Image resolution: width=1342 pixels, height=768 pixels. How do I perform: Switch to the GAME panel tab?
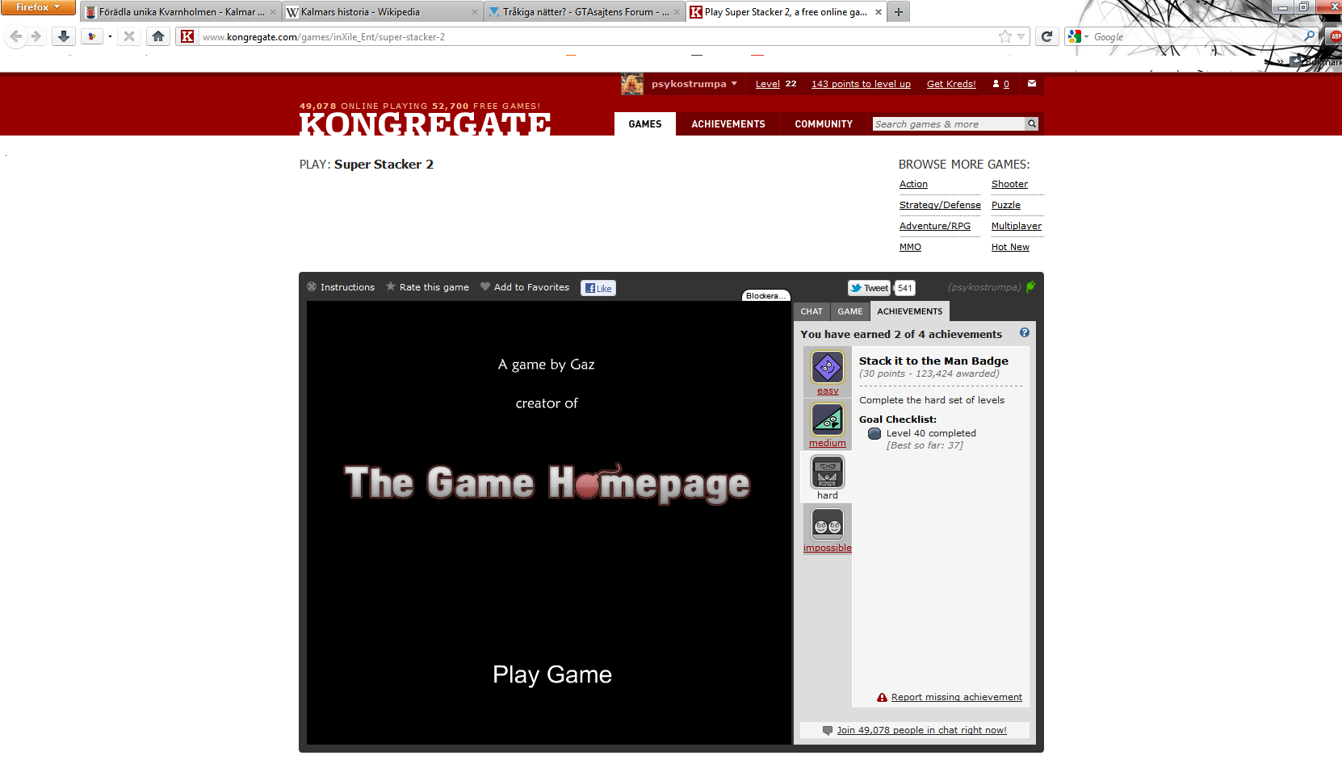coord(850,311)
